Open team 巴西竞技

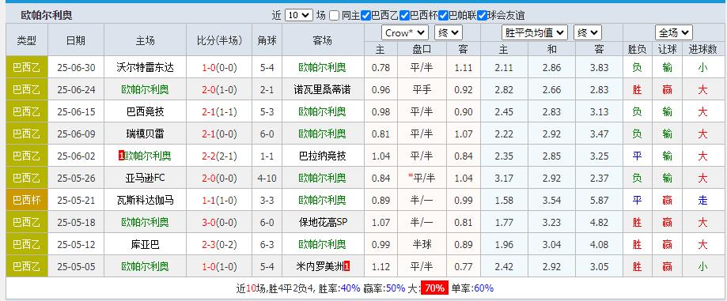pyautogui.click(x=145, y=111)
